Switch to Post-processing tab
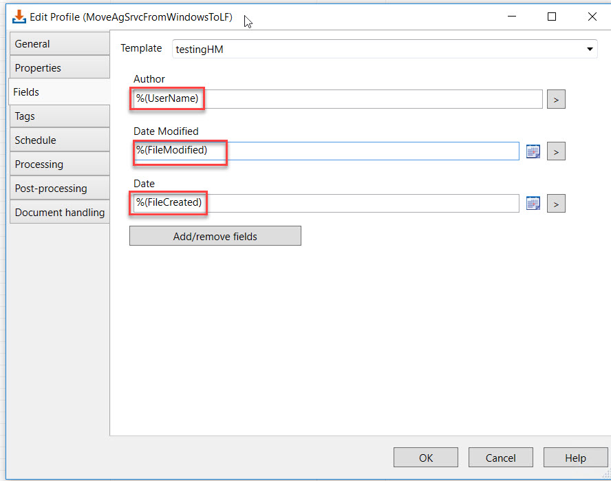The height and width of the screenshot is (481, 611). [60, 189]
